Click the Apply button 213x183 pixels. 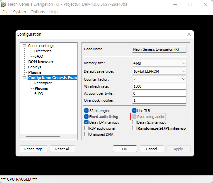click(x=178, y=149)
